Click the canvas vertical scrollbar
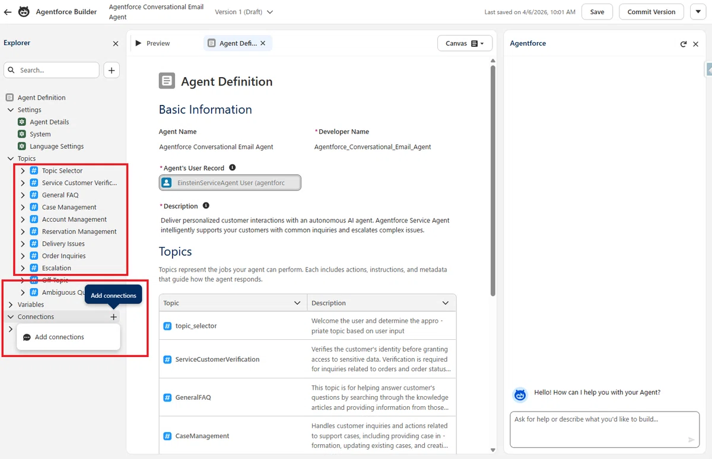Viewport: 712px width, 459px height. click(492, 180)
